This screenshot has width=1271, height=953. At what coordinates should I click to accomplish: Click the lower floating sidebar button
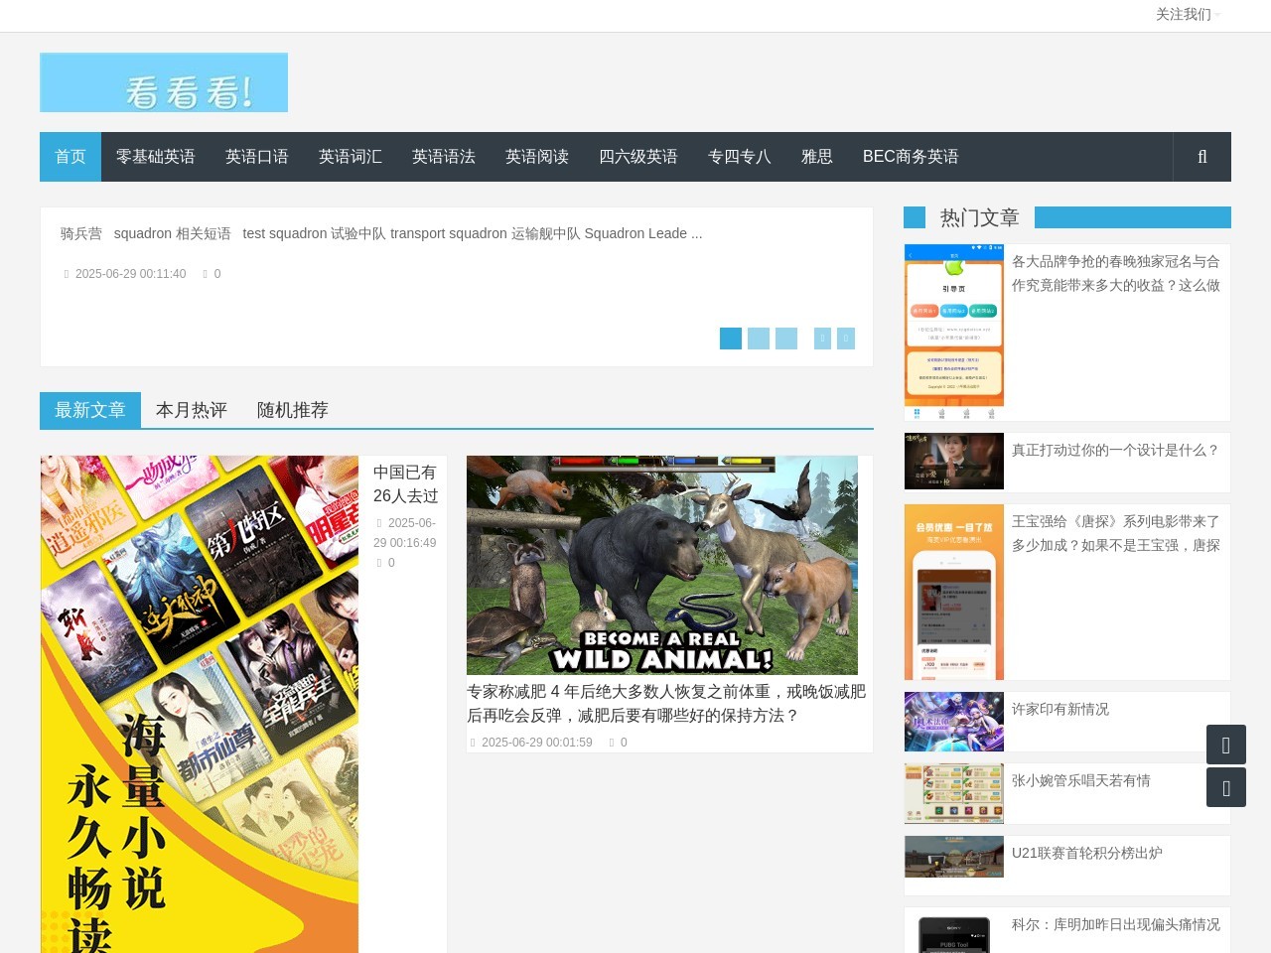(1226, 786)
